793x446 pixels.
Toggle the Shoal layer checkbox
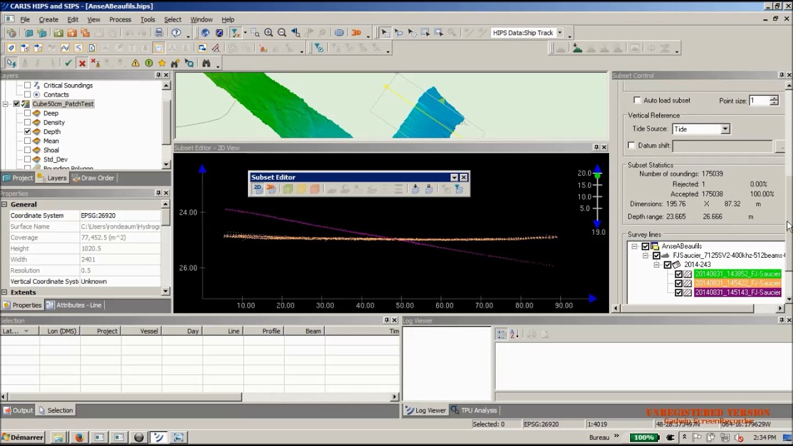click(x=27, y=151)
